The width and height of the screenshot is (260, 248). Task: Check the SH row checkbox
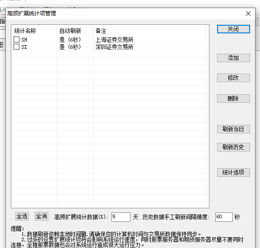click(x=16, y=40)
